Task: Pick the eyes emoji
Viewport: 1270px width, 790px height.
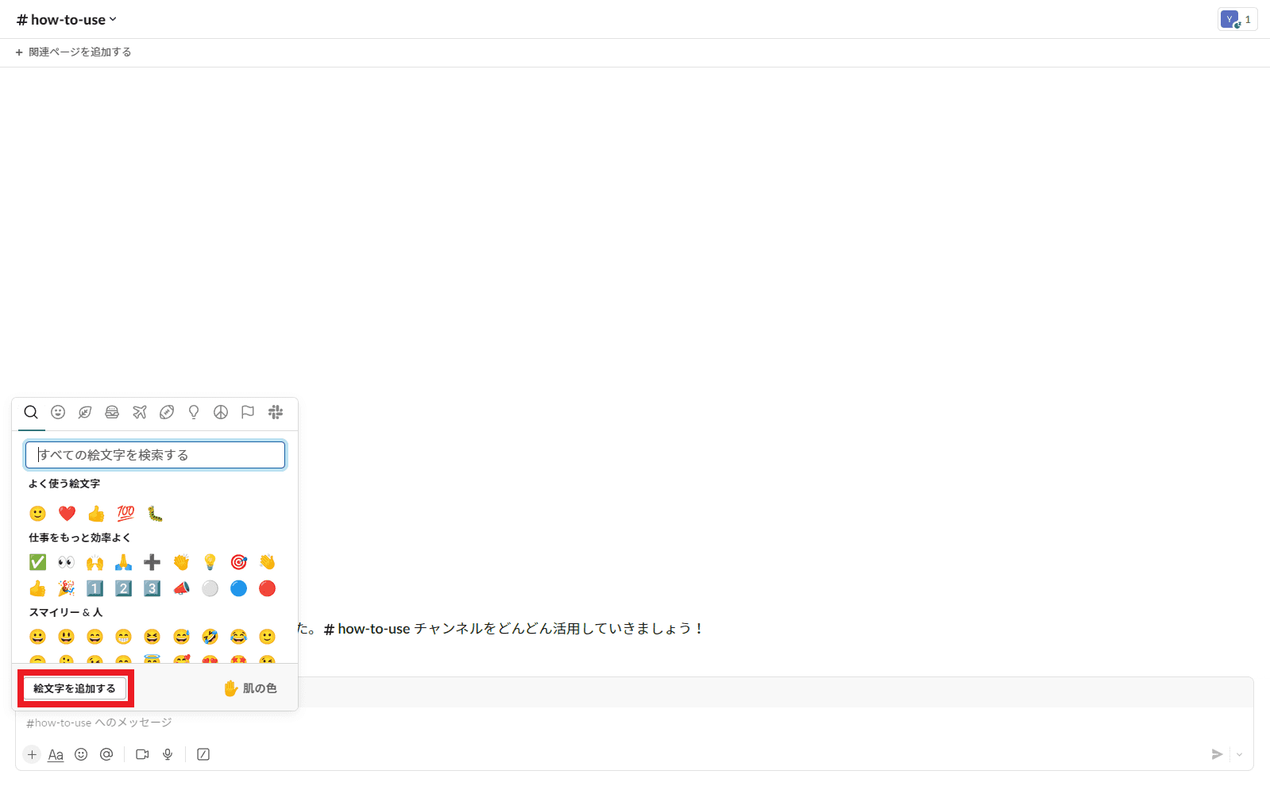Action: point(66,562)
